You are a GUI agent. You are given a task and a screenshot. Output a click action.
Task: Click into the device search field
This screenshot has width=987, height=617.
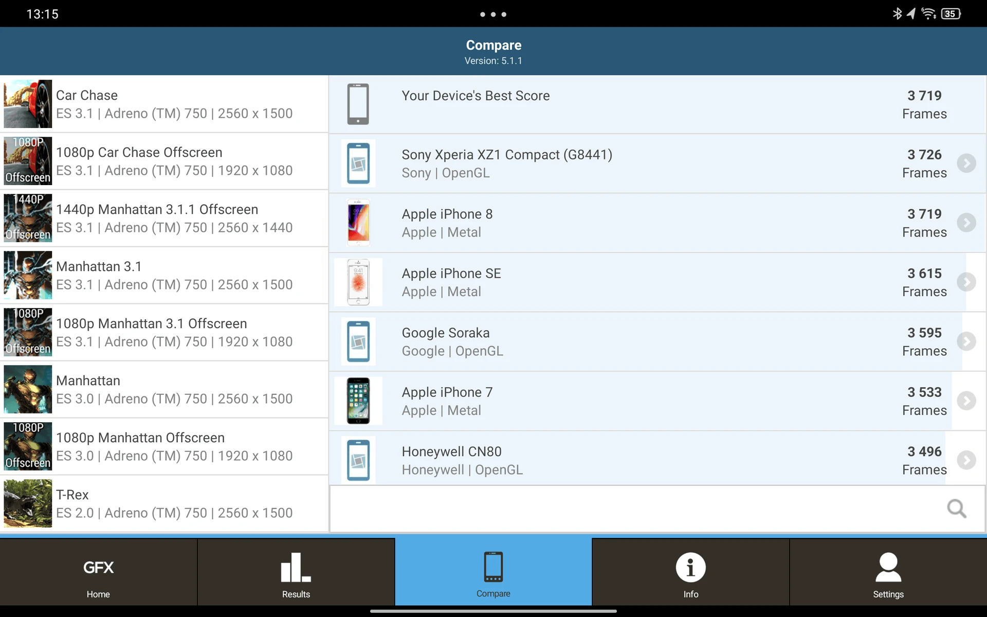tap(657, 509)
